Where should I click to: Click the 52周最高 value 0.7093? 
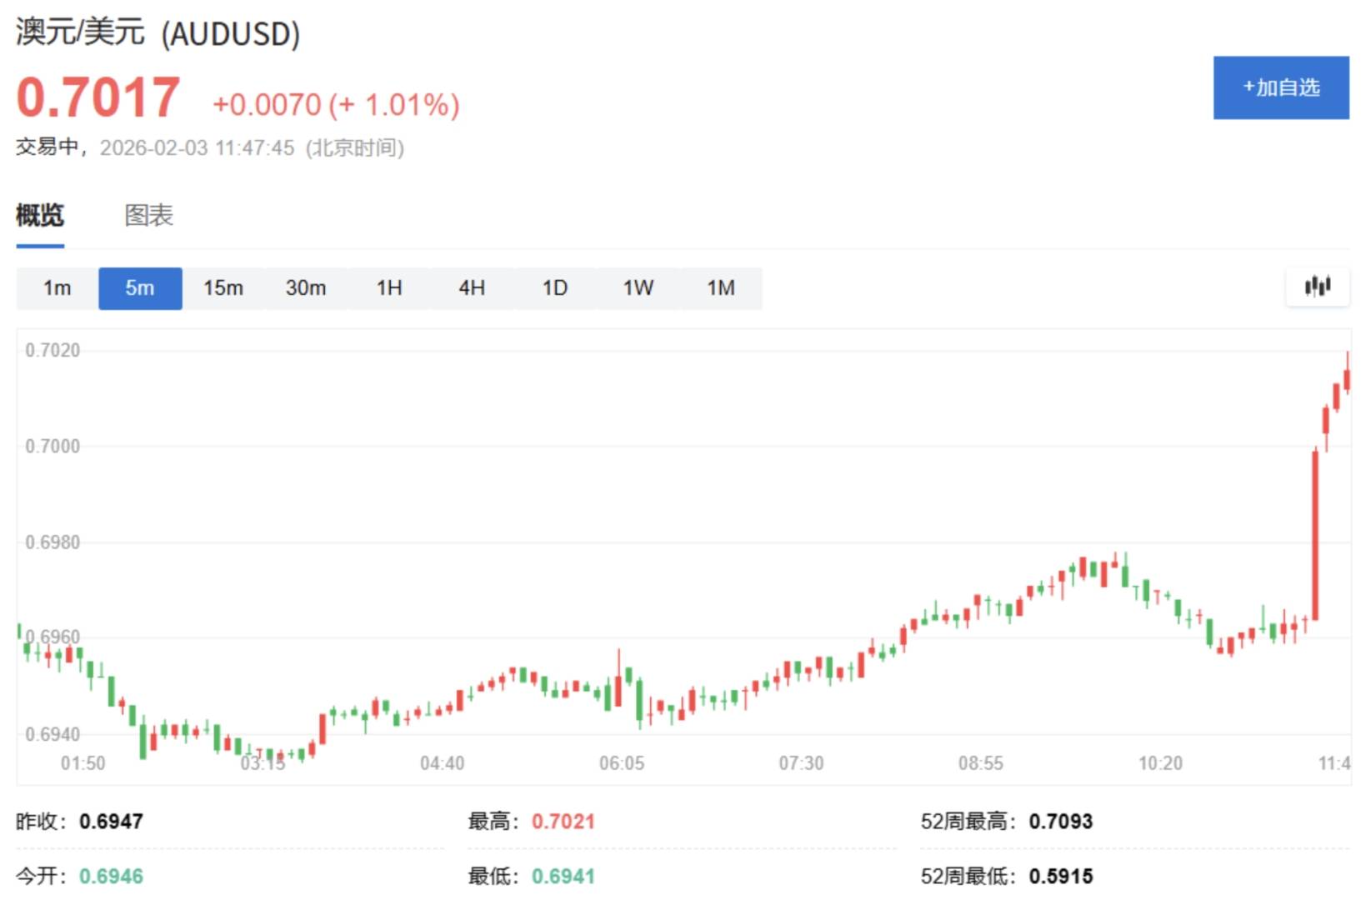1061,821
